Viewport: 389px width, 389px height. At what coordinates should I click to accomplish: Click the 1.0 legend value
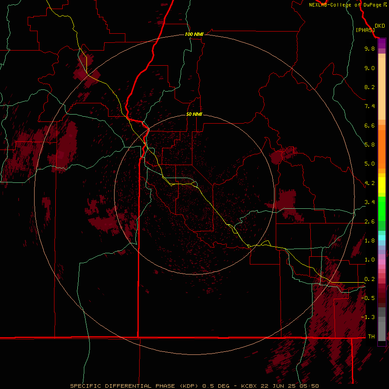(370, 260)
